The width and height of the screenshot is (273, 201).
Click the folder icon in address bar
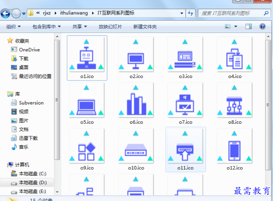pos(31,13)
